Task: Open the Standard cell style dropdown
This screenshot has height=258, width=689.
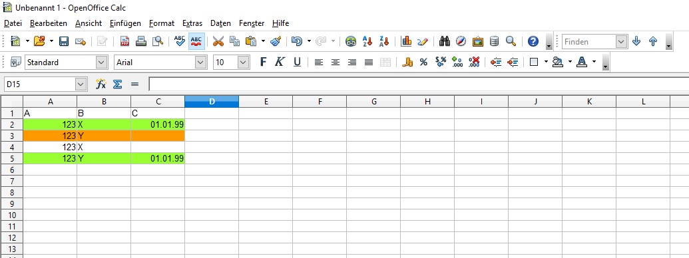Action: click(101, 63)
